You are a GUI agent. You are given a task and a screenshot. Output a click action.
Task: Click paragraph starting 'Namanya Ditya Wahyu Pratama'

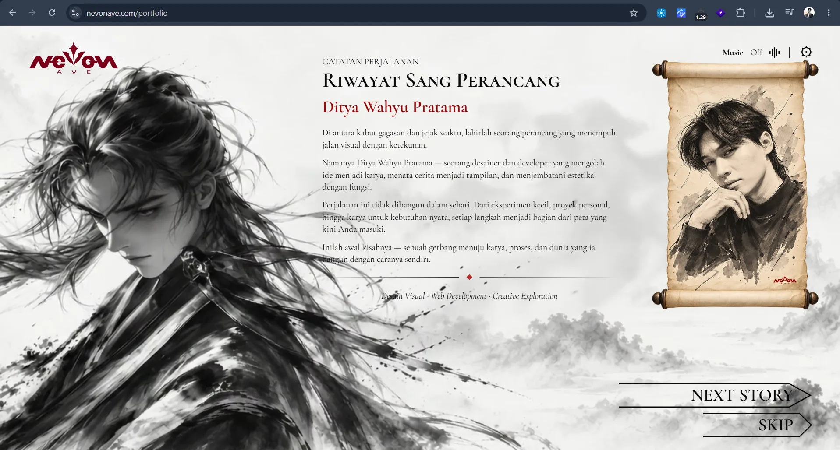click(463, 175)
